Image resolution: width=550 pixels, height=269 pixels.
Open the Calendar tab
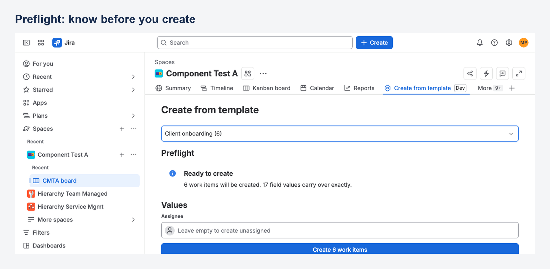(317, 88)
